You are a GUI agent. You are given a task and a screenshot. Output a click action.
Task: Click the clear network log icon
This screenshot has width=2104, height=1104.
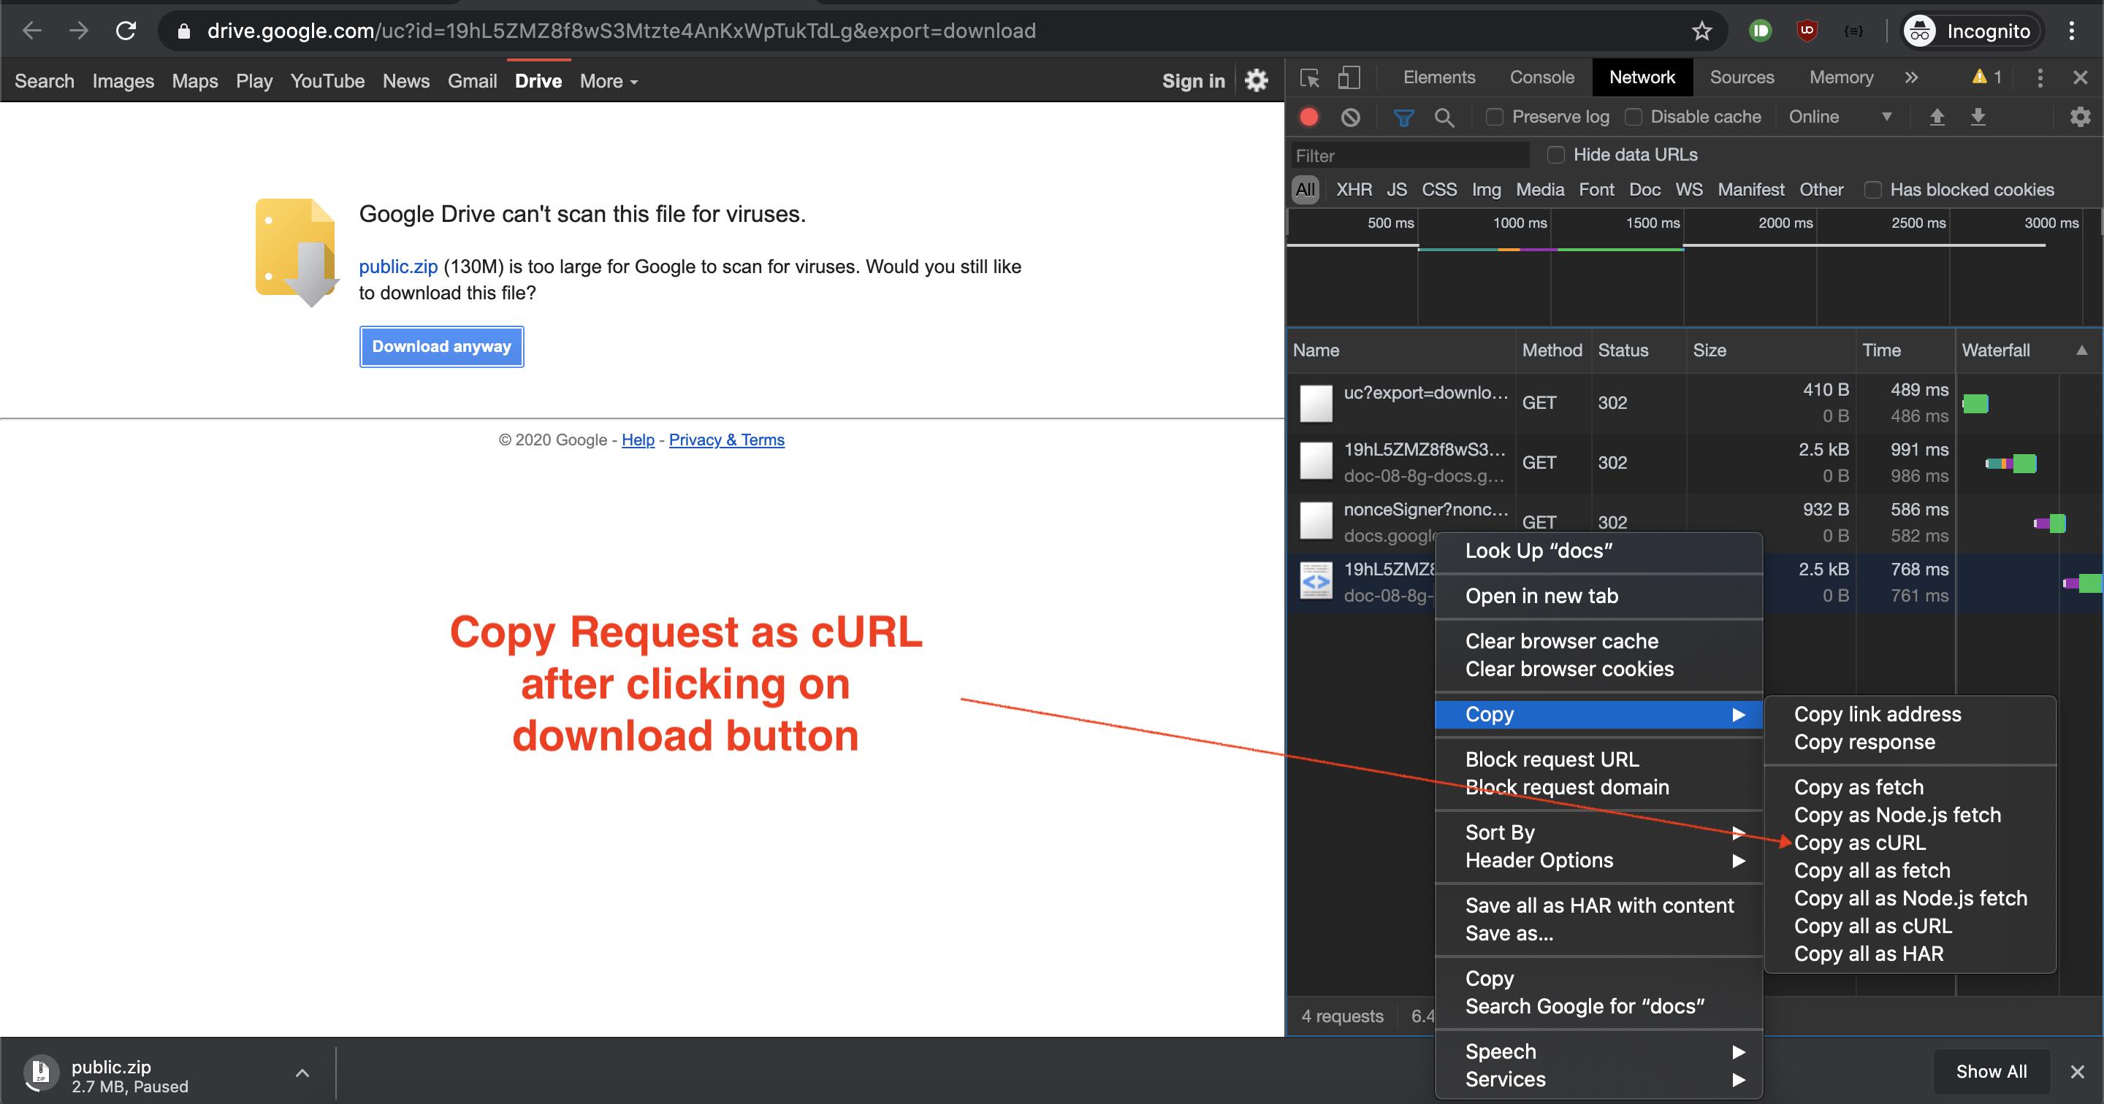click(x=1350, y=117)
